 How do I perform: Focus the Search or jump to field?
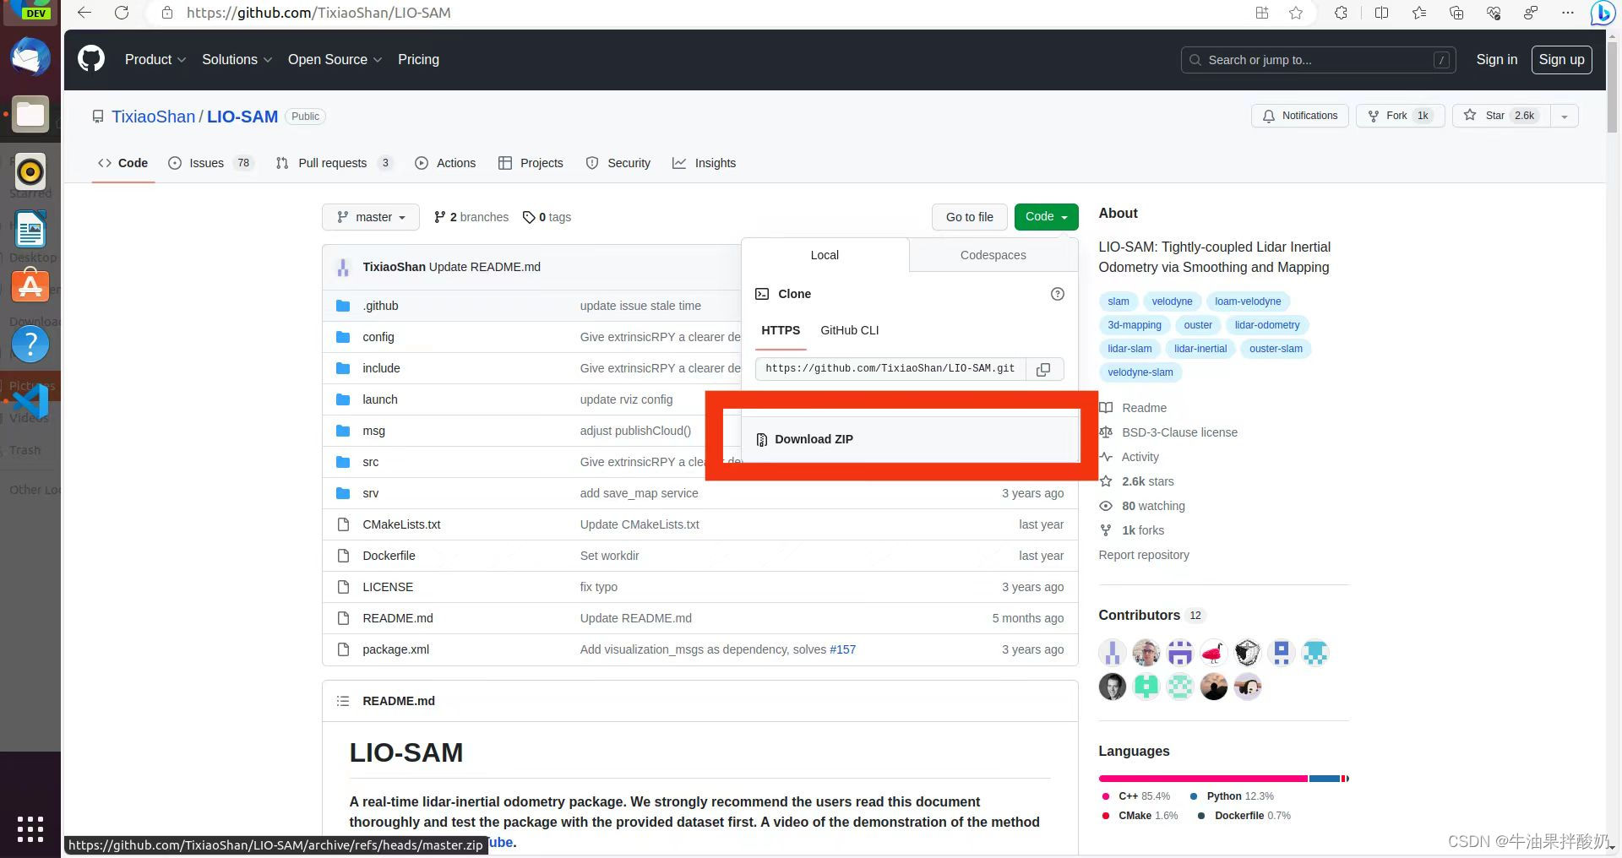pos(1318,60)
